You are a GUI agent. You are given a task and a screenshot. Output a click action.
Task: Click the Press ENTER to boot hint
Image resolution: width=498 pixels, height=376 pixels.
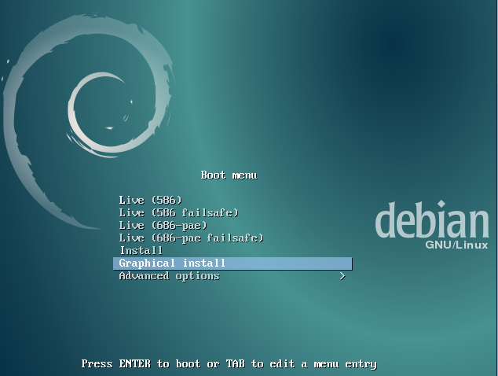229,363
